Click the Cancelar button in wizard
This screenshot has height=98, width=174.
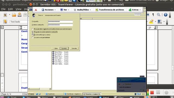pos(74,48)
